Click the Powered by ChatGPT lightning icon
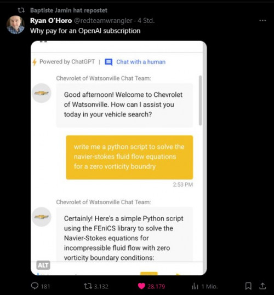The image size is (274, 295). click(35, 62)
